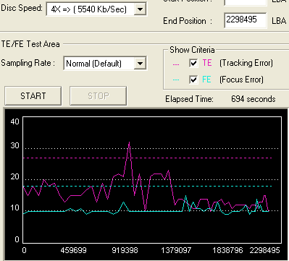Click the cyan FE label text

pyautogui.click(x=206, y=80)
